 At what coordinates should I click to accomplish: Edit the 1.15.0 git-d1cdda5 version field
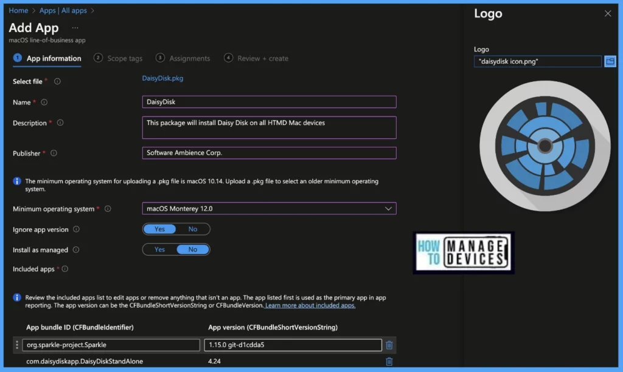tap(293, 345)
